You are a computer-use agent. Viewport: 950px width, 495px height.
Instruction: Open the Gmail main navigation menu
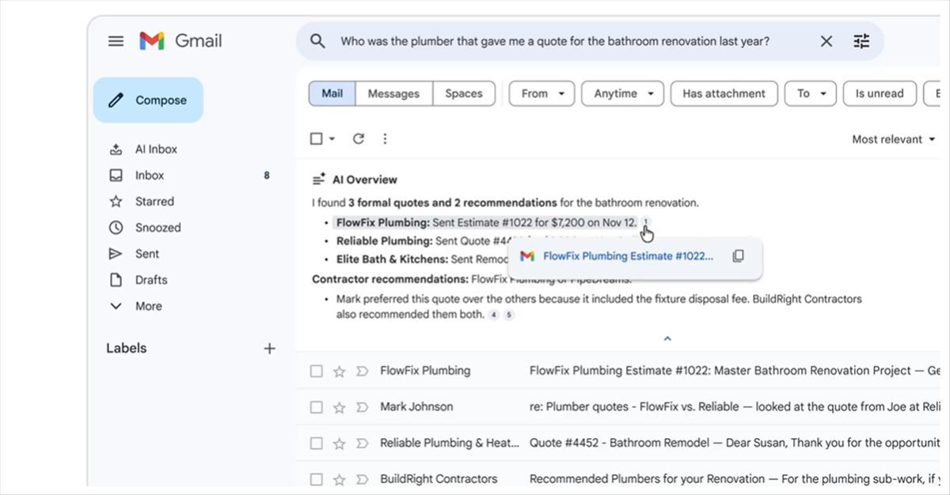(x=116, y=40)
